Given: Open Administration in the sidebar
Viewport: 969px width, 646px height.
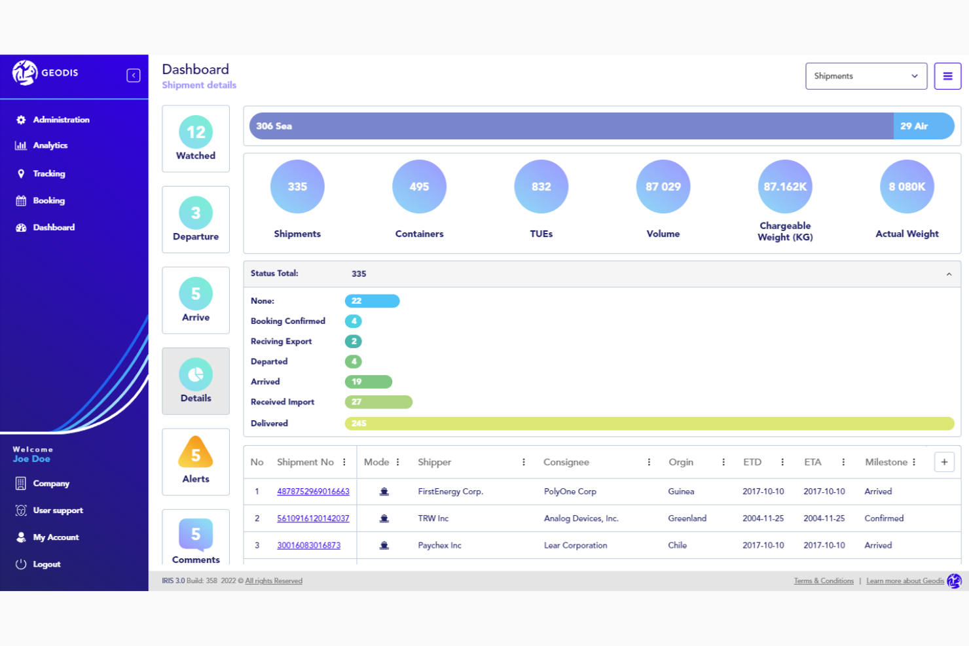Looking at the screenshot, I should click(x=61, y=120).
